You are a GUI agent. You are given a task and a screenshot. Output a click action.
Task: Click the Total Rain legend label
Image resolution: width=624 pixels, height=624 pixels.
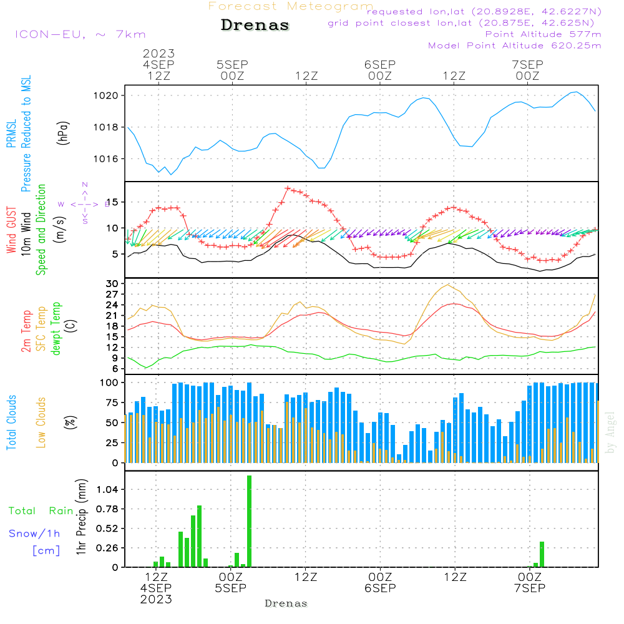pyautogui.click(x=41, y=510)
